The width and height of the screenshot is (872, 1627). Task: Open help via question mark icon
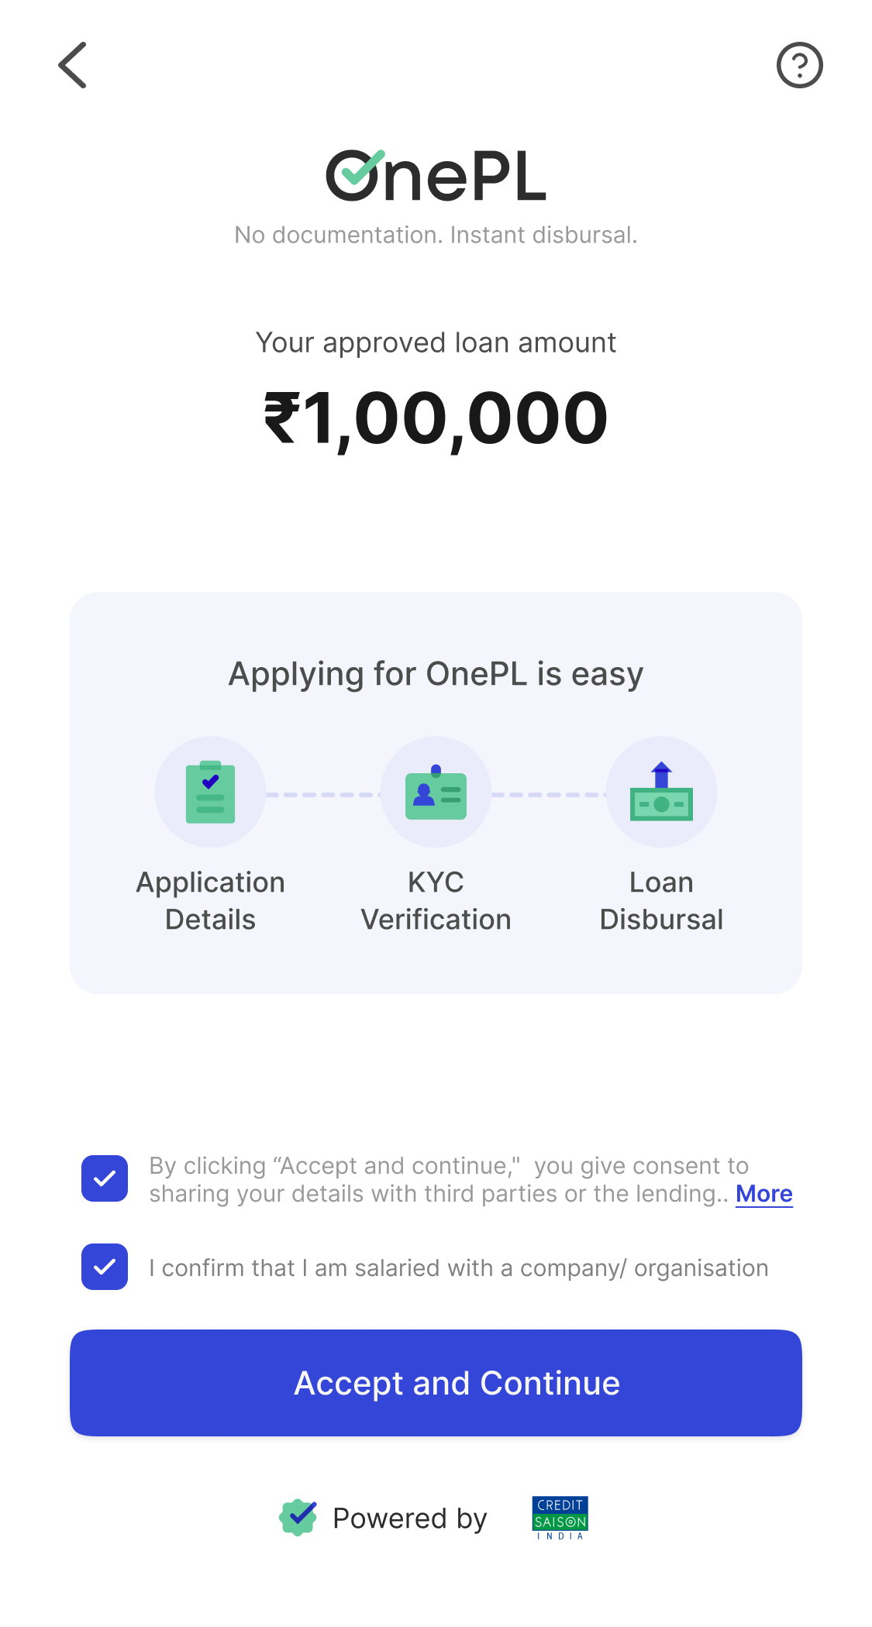799,65
